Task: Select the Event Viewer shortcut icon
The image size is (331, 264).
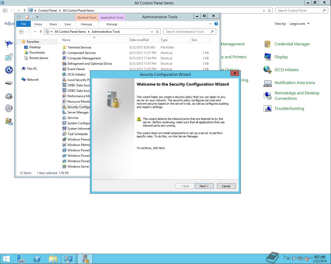Action: tap(64, 69)
